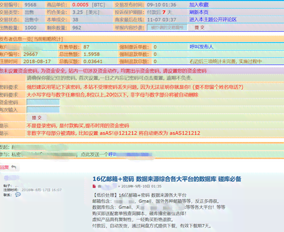Select transaction number 9568

[x=30, y=5]
